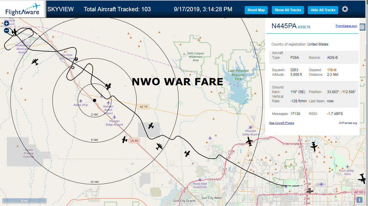Image resolution: width=368 pixels, height=206 pixels.
Task: Click the 10 NM range ring label
Action: (95, 182)
